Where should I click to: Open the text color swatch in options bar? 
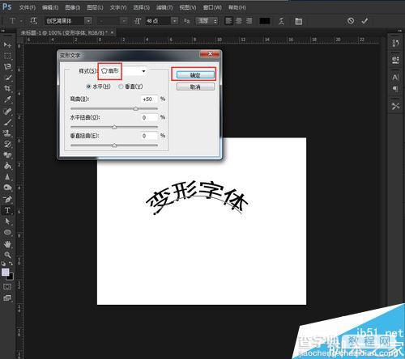coord(265,21)
